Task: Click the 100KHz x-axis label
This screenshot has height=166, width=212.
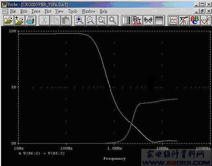Action: click(x=203, y=148)
